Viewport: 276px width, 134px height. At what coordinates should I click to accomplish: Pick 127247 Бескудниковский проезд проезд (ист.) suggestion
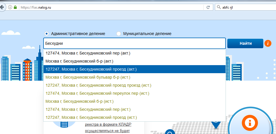click(x=98, y=85)
